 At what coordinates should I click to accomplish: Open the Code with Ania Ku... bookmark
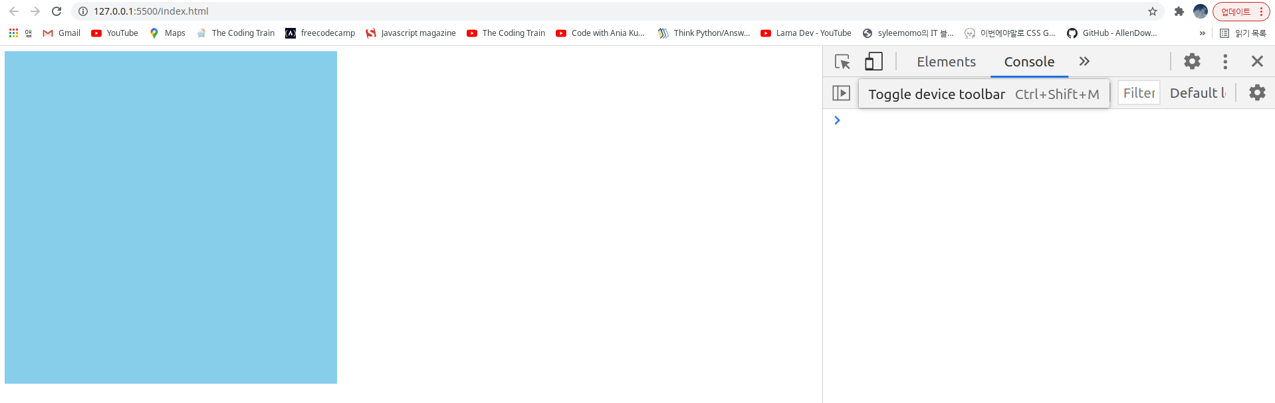[600, 33]
